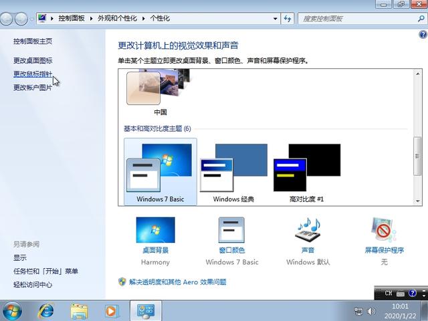Click the language bar keyboard icon
Viewport: 428px width, 321px height.
[401, 294]
